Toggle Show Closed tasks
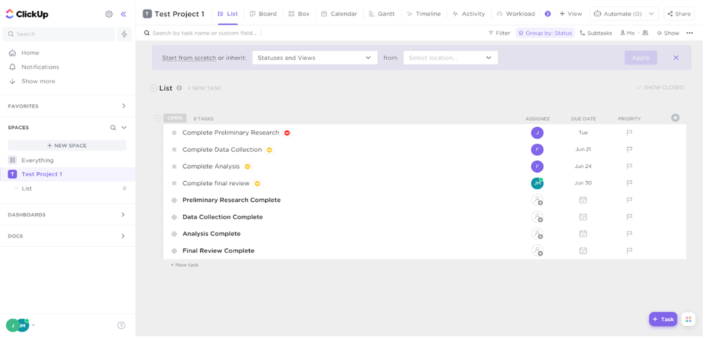 coord(660,87)
